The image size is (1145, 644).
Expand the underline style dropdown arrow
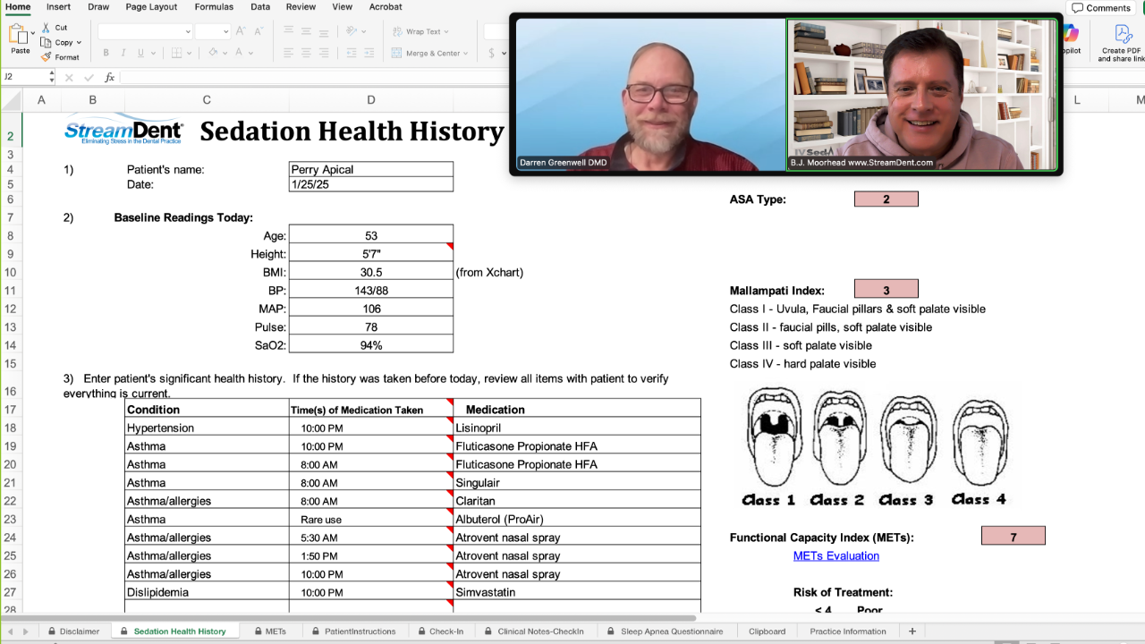[x=152, y=53]
